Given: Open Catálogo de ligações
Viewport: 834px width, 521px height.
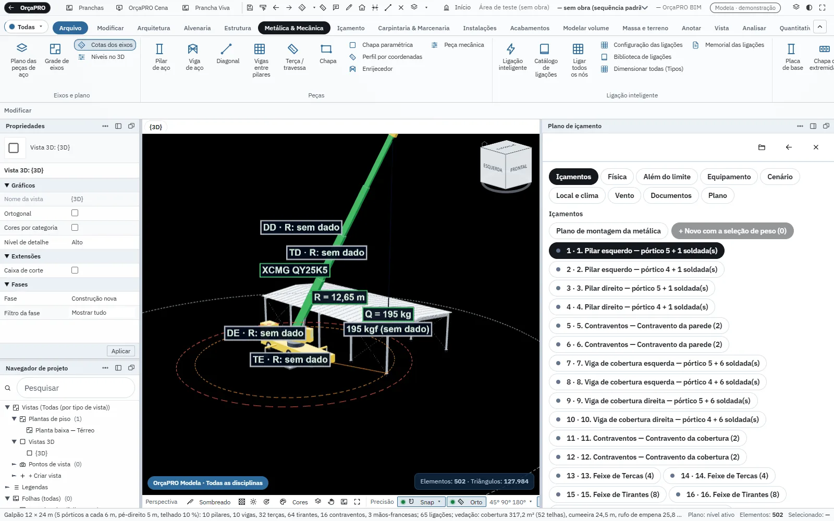Looking at the screenshot, I should click(545, 60).
